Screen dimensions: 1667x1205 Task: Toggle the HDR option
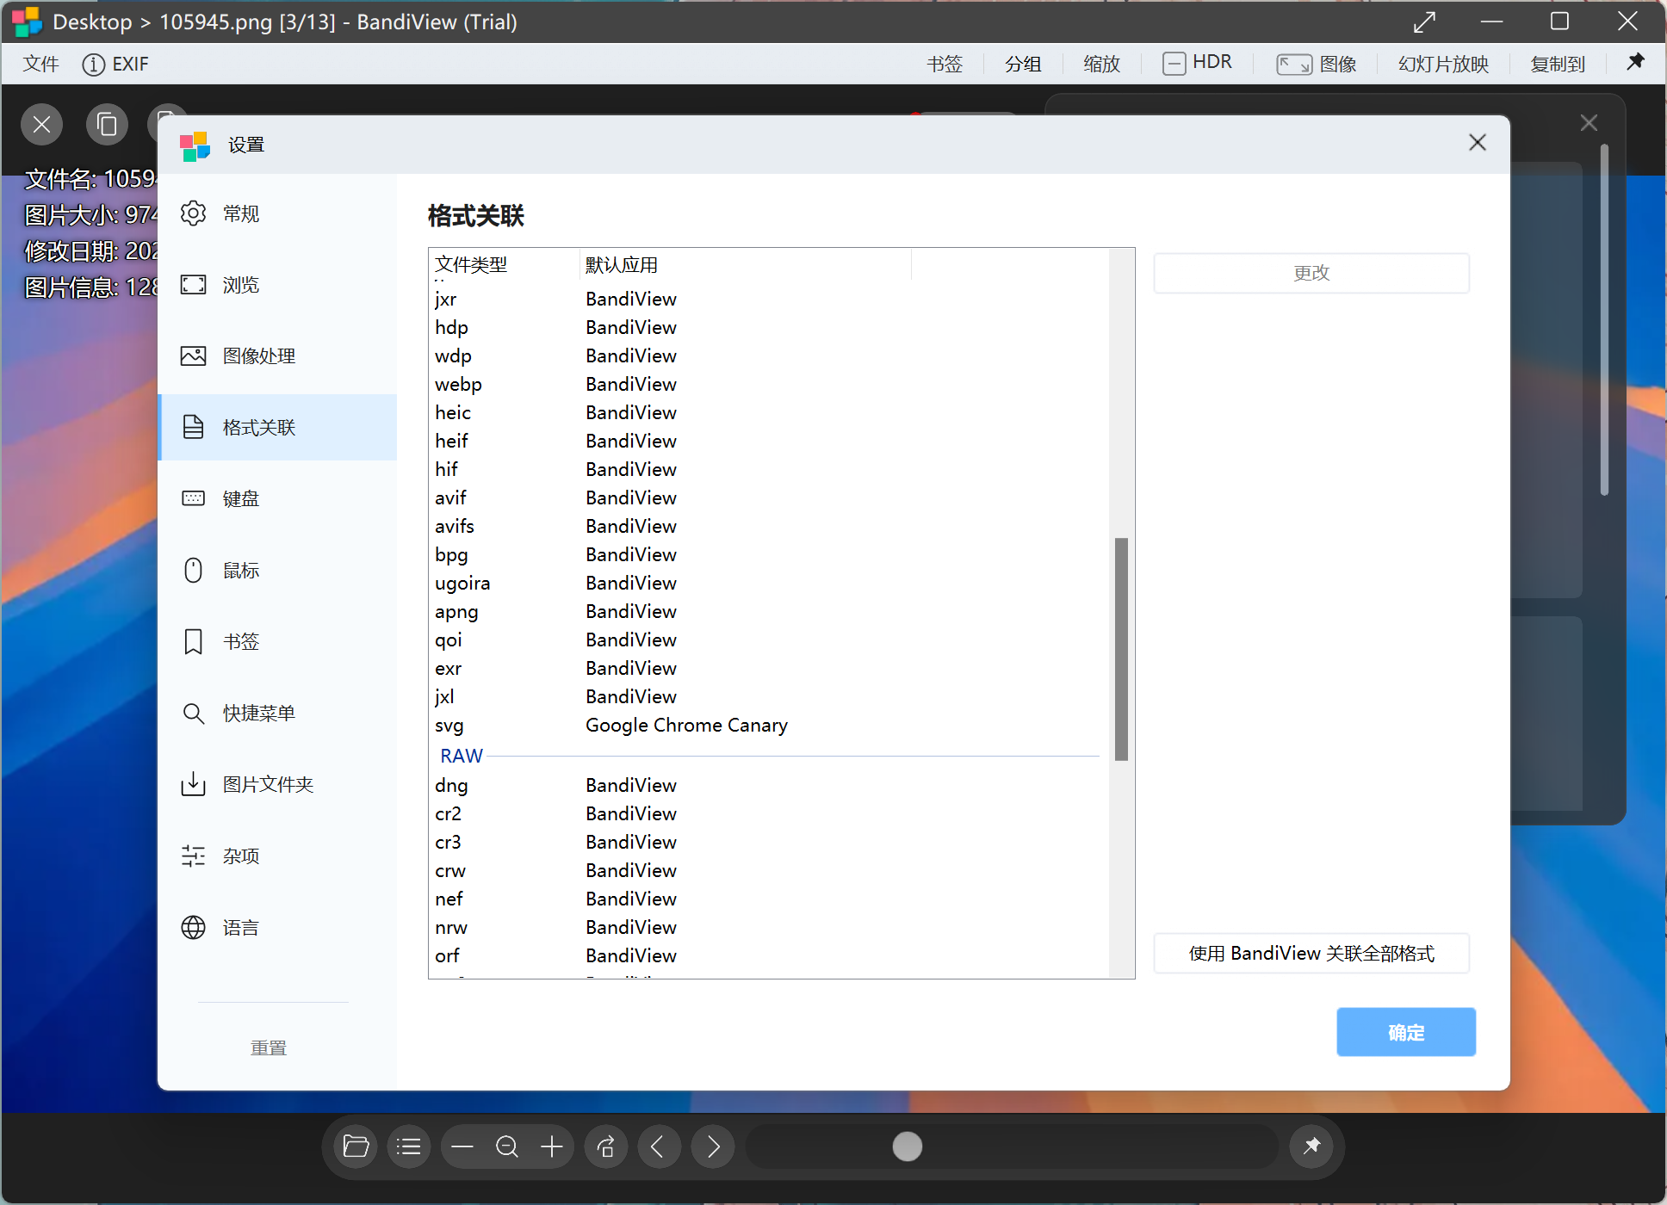pyautogui.click(x=1198, y=64)
